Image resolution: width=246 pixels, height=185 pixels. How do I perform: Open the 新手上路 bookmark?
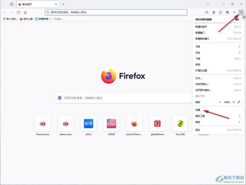tap(26, 19)
